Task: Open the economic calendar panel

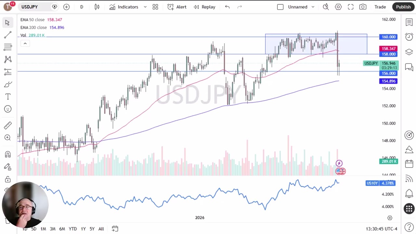Action: coord(409,163)
